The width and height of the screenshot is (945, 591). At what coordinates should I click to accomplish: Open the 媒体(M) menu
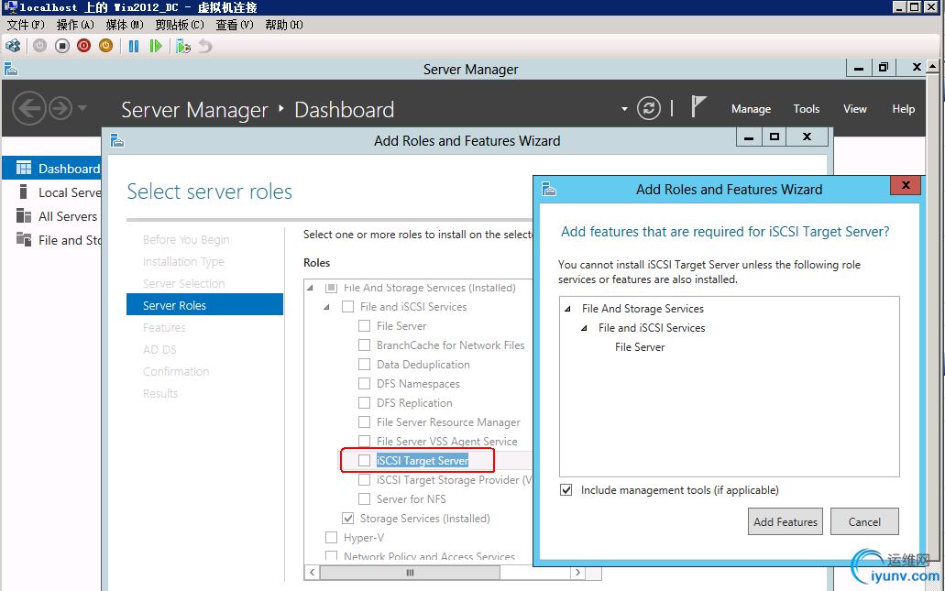[125, 25]
